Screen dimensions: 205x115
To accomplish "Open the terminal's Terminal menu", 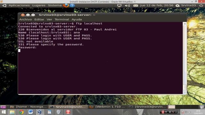I will 62,19.
